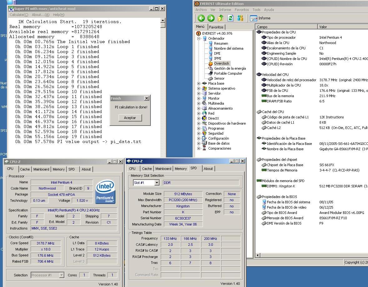The height and width of the screenshot is (287, 368).
Task: Select Resumen in the EVEREST tree
Action: pos(221,43)
